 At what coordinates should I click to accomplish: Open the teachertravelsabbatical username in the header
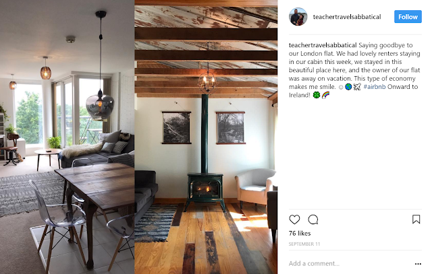[x=347, y=17]
